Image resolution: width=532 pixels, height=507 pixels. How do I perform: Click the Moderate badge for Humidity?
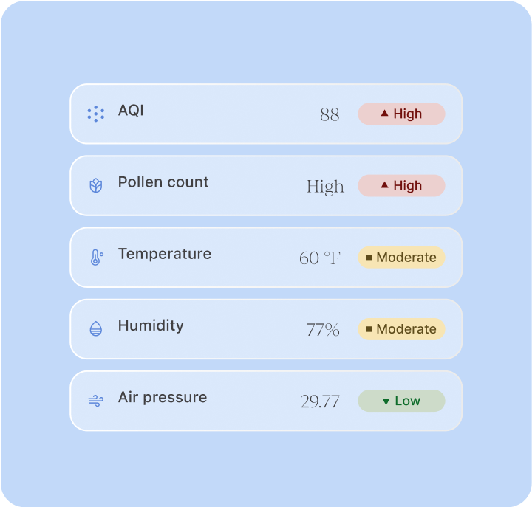pos(401,328)
